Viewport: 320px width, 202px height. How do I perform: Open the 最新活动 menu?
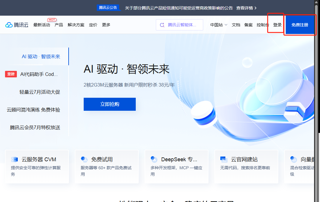[x=42, y=25]
